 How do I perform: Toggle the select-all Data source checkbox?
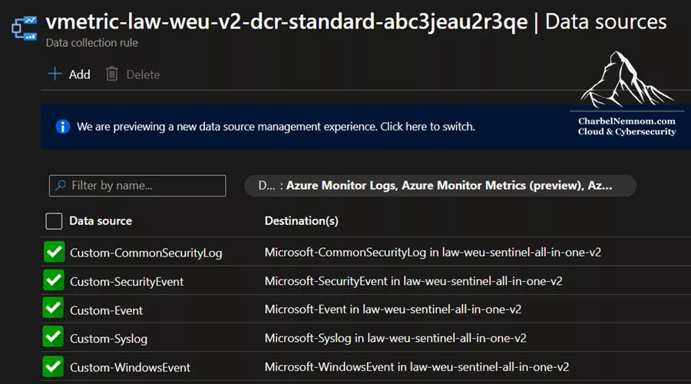(x=54, y=221)
